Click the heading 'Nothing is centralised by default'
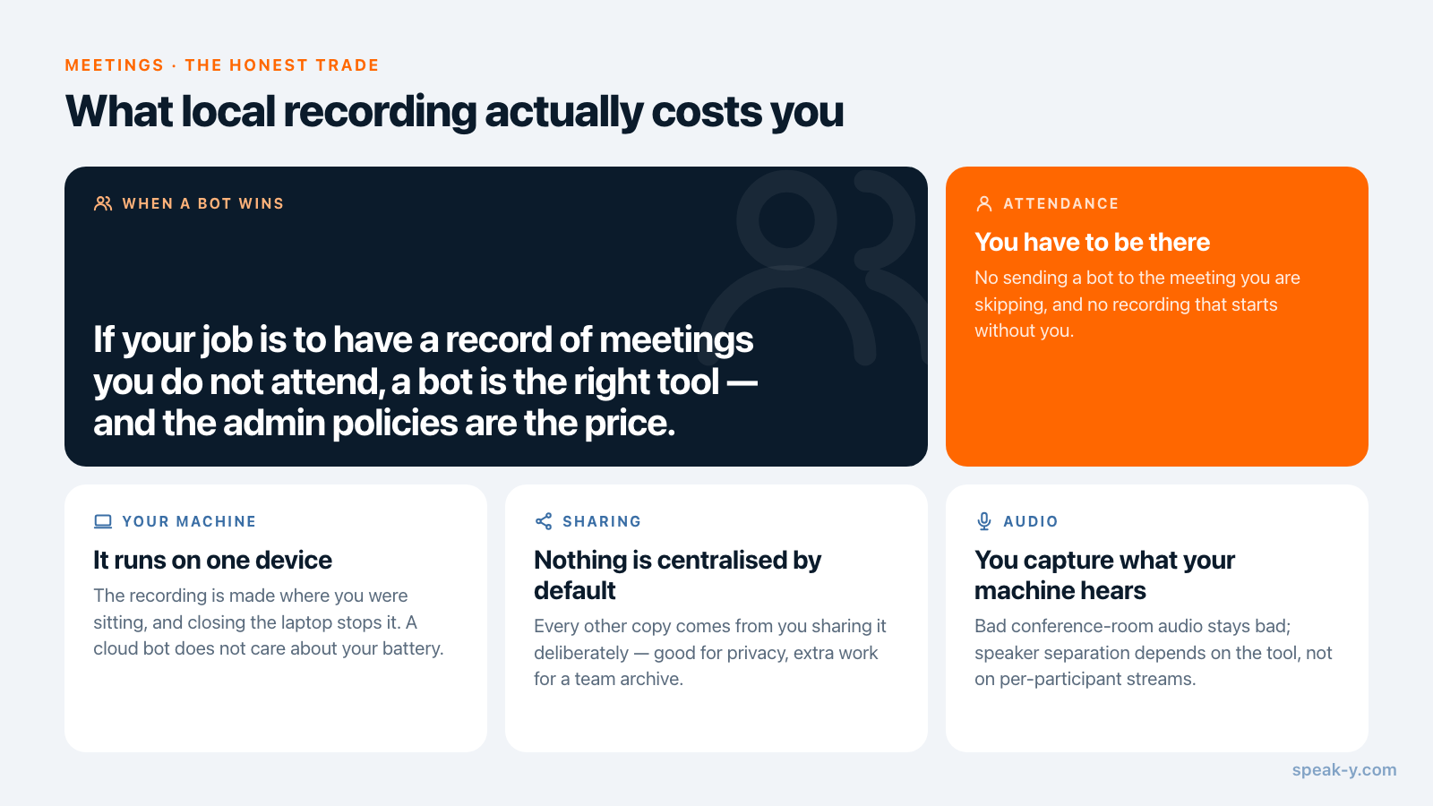This screenshot has height=806, width=1433. tap(677, 575)
